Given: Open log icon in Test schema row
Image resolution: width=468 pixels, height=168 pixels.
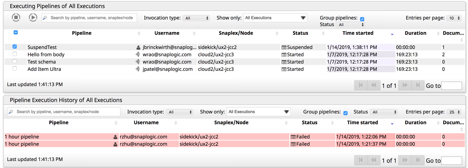Looking at the screenshot, I should tap(284, 62).
